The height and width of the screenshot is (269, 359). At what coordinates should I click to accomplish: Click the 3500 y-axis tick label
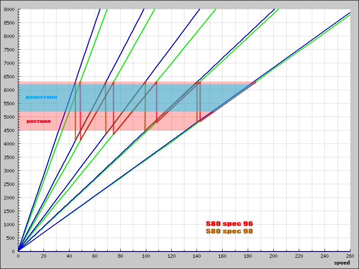pyautogui.click(x=9, y=157)
